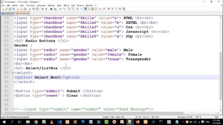Toggle show all characters icon
Viewport: 223px width, 125px height.
click(81, 9)
